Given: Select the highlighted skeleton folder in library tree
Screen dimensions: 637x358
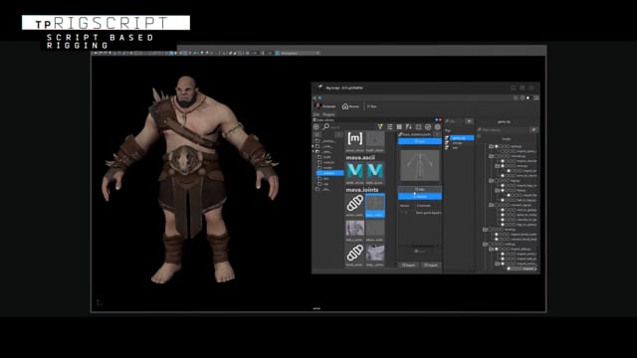Looking at the screenshot, I should click(329, 173).
